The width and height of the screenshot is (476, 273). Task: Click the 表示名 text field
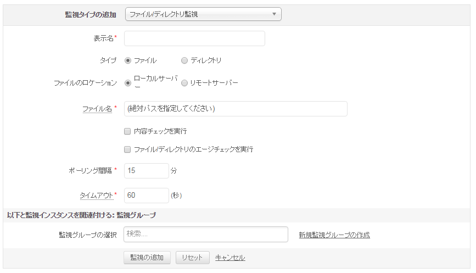194,38
